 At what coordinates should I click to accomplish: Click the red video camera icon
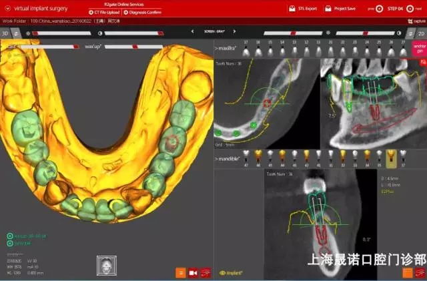[193, 272]
